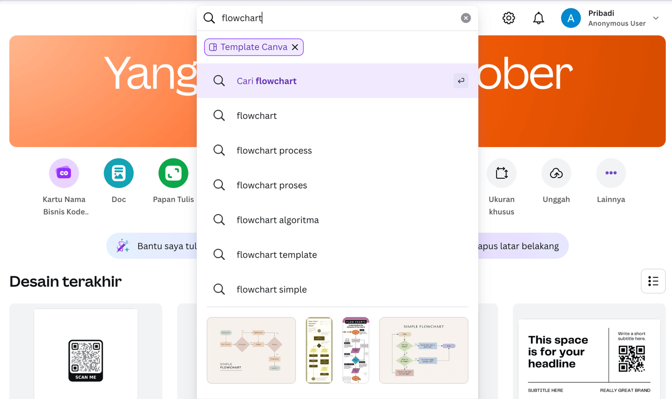Open the Lainnya more options icon
Screen dimensions: 672x399
(611, 173)
